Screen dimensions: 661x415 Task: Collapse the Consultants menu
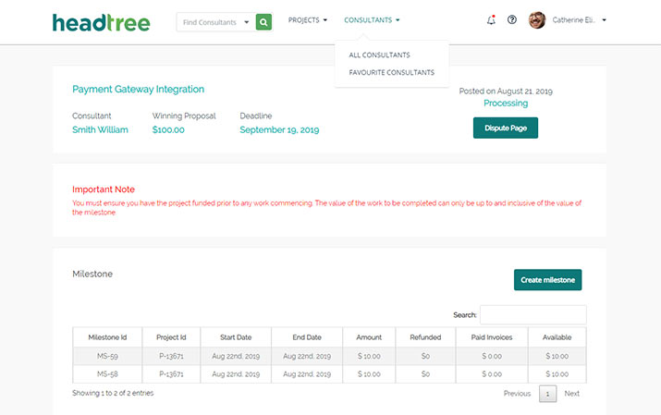coord(372,19)
